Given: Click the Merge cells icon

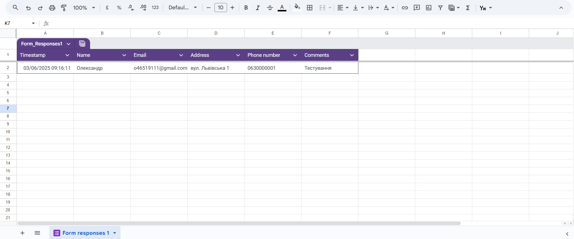Looking at the screenshot, I should click(323, 8).
